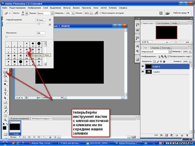This screenshot has width=195, height=146.
Task: Expand the Нормальный blend mode dropdown
Action: (156, 51)
